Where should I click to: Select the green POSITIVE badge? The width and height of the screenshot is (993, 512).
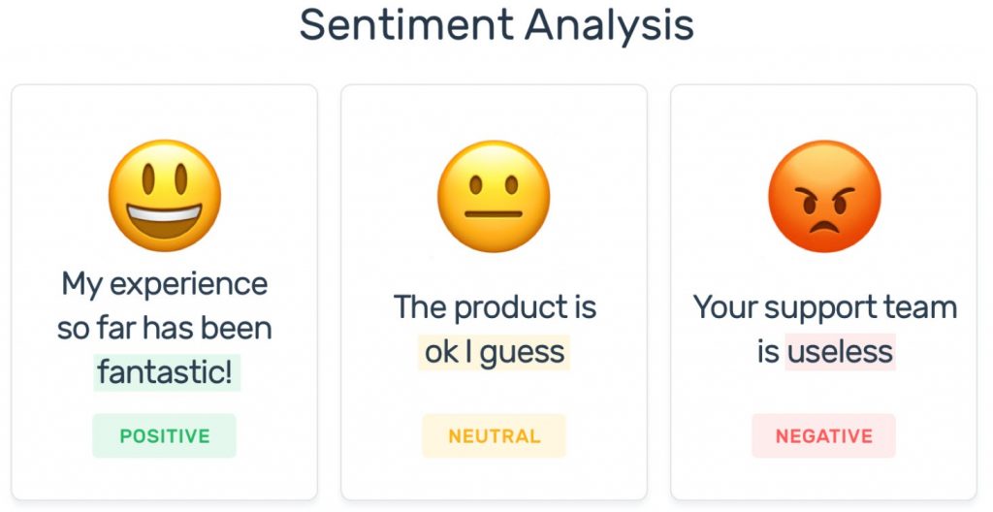click(x=164, y=436)
